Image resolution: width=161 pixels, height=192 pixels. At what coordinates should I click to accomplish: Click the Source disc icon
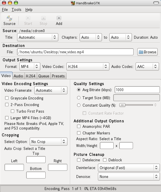coord(9,18)
